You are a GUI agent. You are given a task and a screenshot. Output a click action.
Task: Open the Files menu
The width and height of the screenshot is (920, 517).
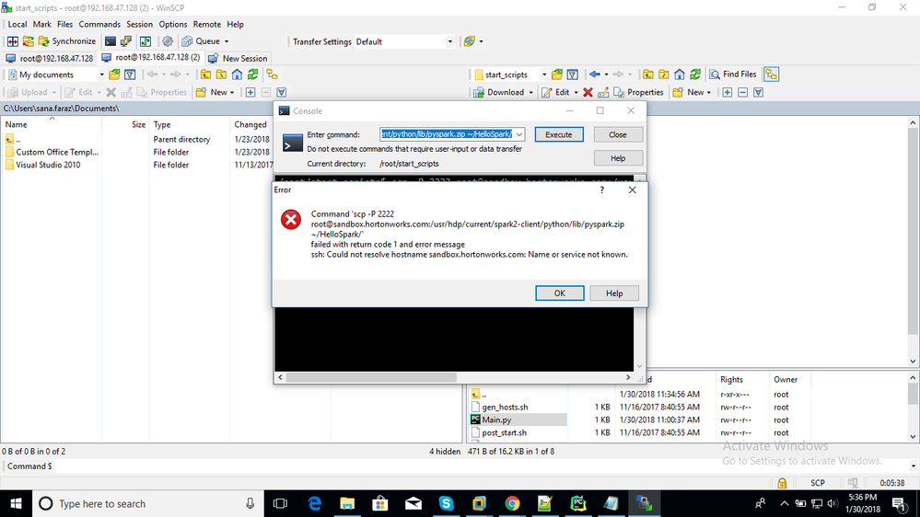pyautogui.click(x=64, y=24)
